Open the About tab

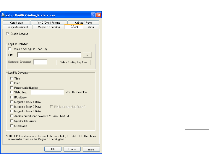point(91,27)
